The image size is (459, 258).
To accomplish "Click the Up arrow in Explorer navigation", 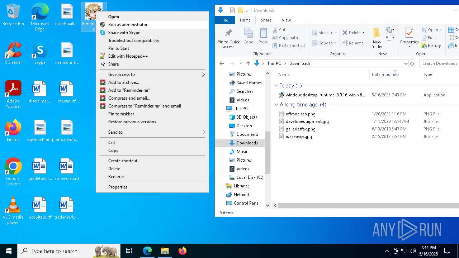I will (x=248, y=63).
